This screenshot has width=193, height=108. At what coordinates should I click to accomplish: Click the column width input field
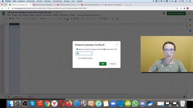[x=84, y=53]
